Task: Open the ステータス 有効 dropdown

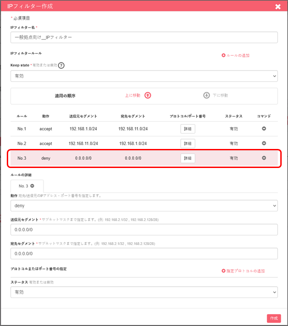Action: [x=144, y=292]
